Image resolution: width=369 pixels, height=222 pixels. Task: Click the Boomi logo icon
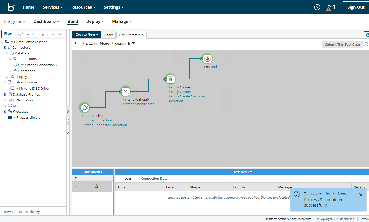11,7
